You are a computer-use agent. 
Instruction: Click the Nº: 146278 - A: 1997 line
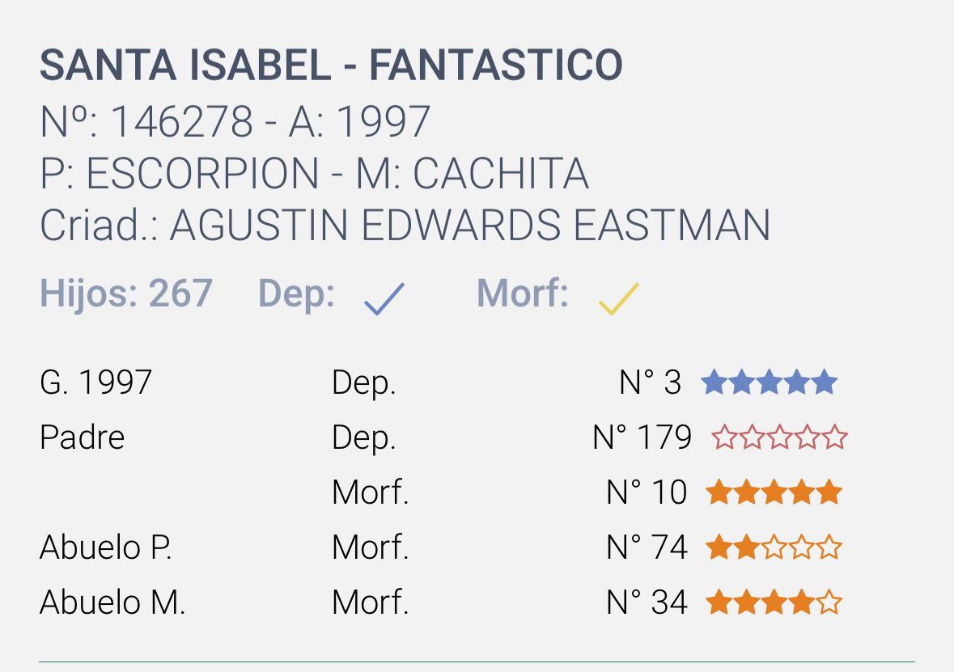[x=235, y=121]
